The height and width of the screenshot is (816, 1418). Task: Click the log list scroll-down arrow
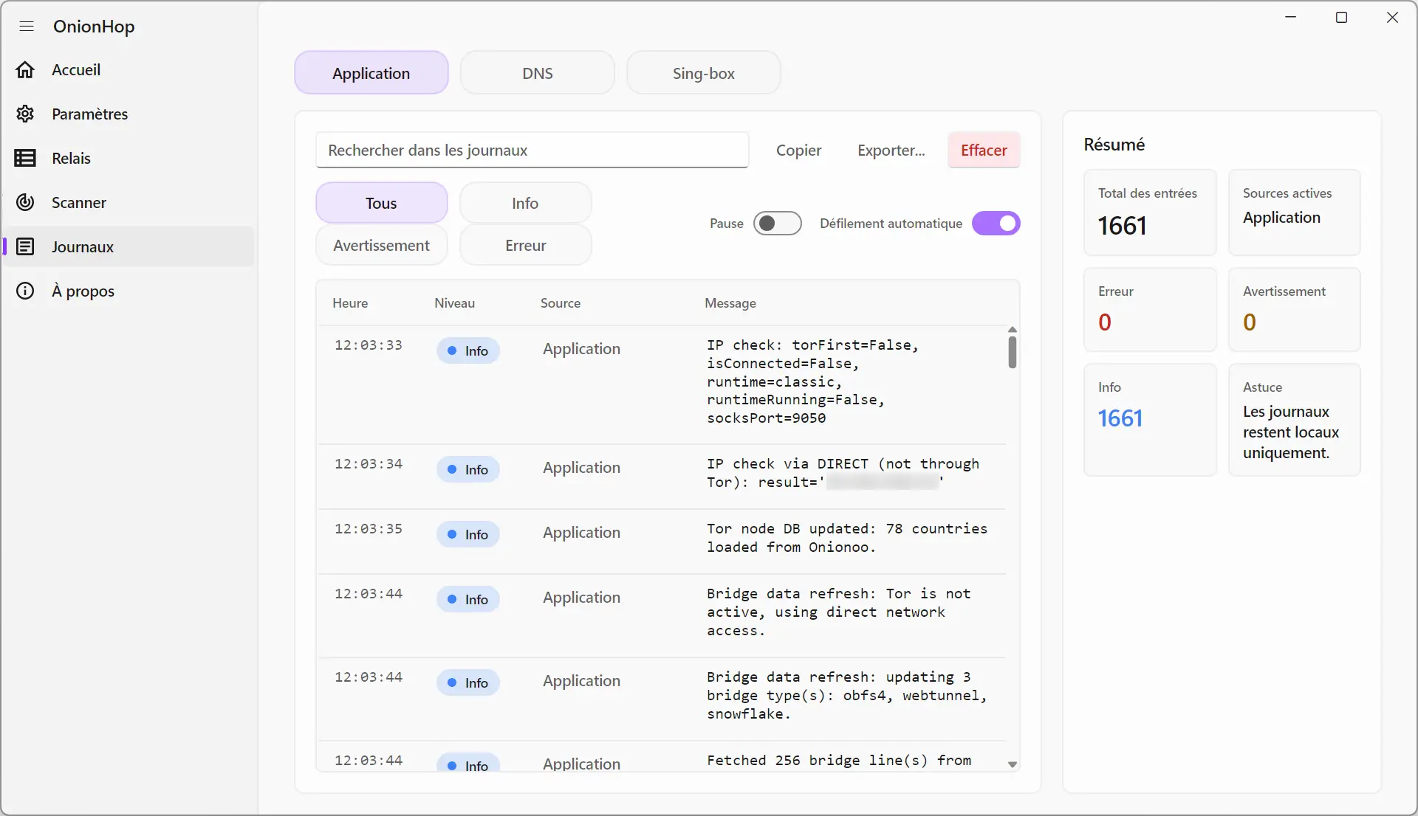point(1013,765)
